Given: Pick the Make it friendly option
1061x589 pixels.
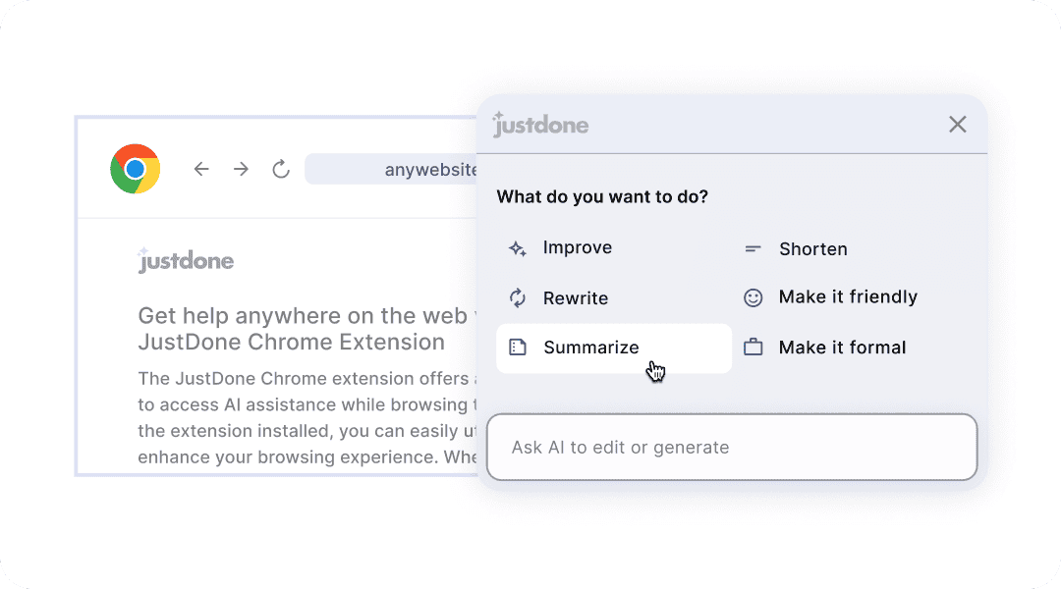Looking at the screenshot, I should pyautogui.click(x=849, y=297).
